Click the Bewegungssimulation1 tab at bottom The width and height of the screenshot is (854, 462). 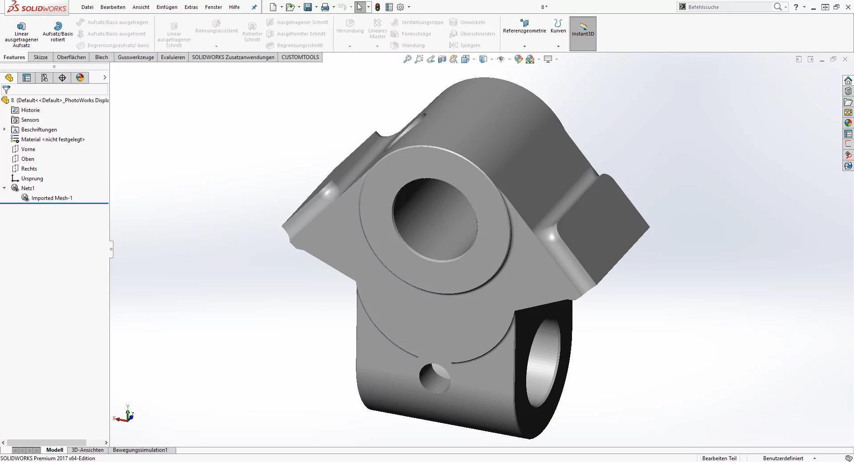[x=140, y=450]
